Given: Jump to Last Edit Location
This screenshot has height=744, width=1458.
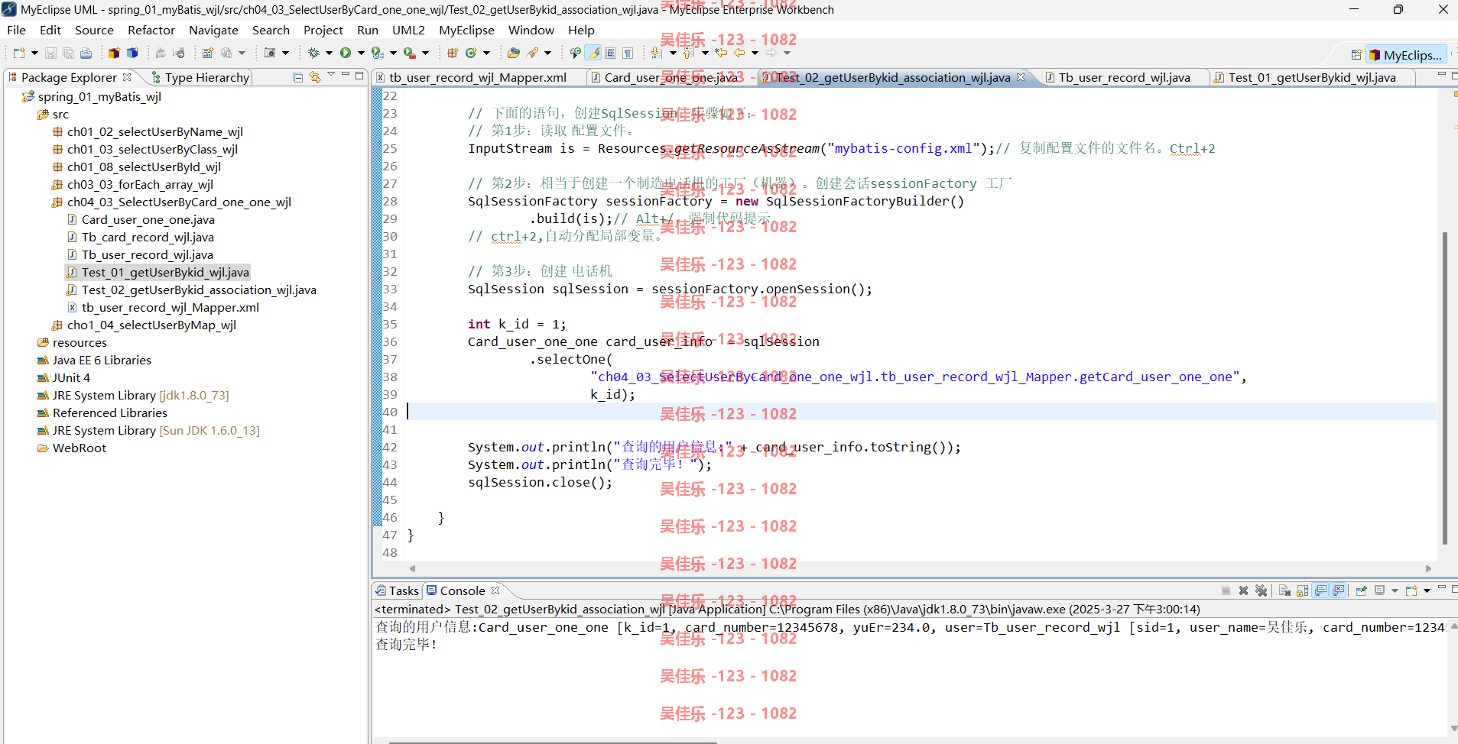Looking at the screenshot, I should point(721,53).
